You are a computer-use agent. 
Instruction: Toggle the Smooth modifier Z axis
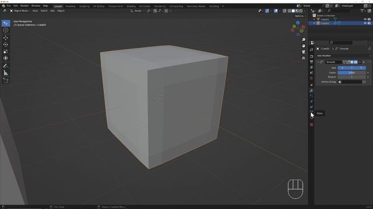361,68
